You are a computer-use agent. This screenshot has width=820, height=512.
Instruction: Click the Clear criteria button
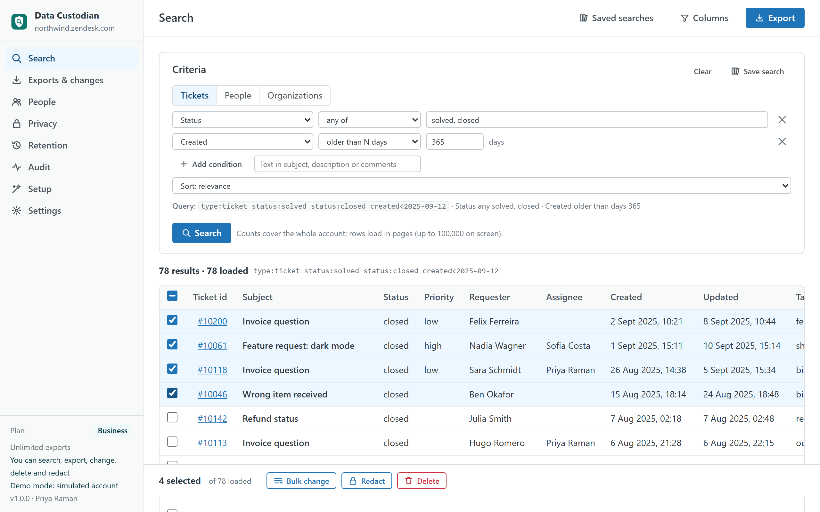pos(702,71)
